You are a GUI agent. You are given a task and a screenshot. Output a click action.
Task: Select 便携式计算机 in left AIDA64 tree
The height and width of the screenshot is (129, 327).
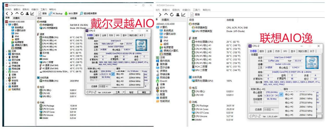point(19,45)
